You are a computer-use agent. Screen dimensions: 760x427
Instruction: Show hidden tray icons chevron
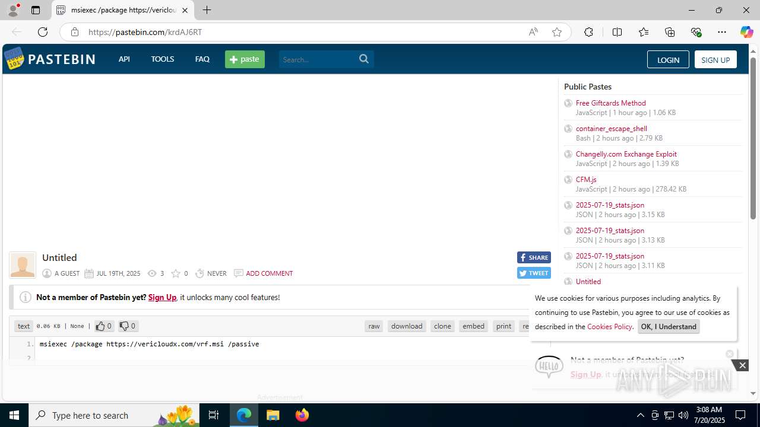[x=640, y=415]
